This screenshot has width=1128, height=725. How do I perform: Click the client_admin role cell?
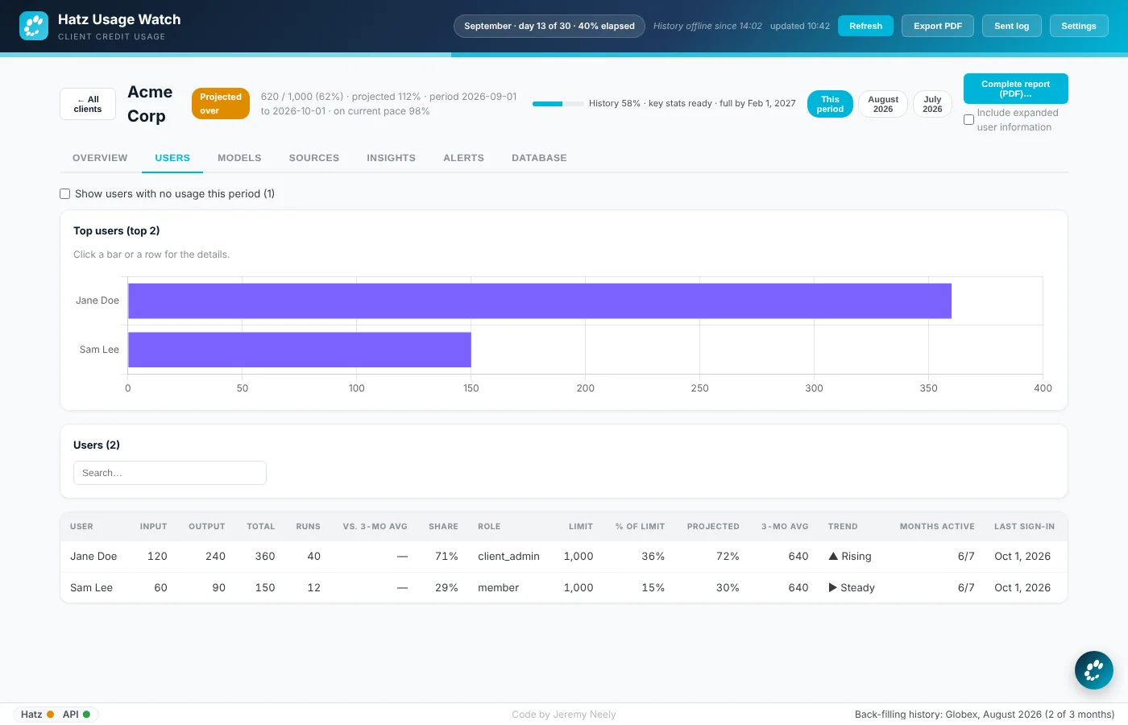[x=508, y=556]
